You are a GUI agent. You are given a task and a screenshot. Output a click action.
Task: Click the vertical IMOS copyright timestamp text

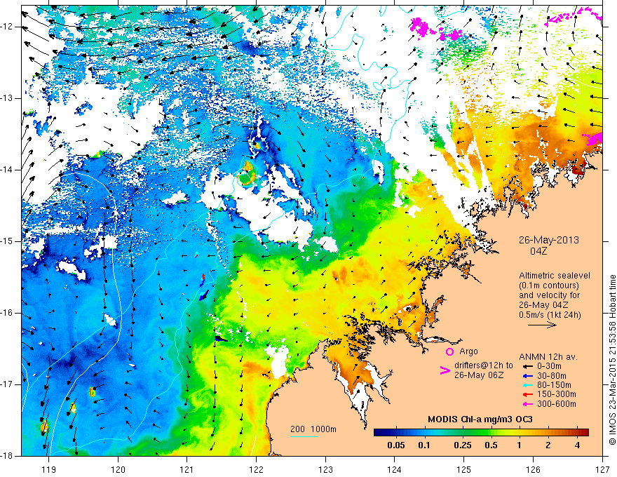612,361
